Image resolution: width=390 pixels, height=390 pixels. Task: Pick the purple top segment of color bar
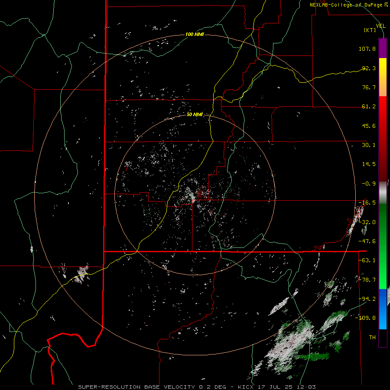click(383, 48)
